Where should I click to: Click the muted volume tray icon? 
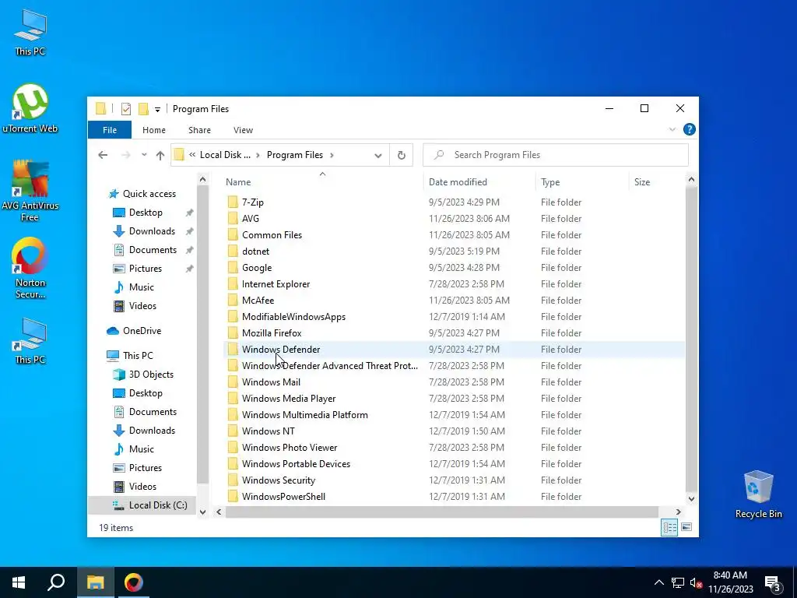click(x=696, y=582)
